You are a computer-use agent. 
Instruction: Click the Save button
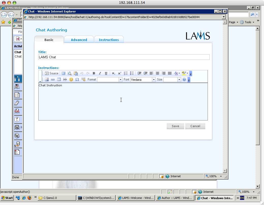(175, 126)
